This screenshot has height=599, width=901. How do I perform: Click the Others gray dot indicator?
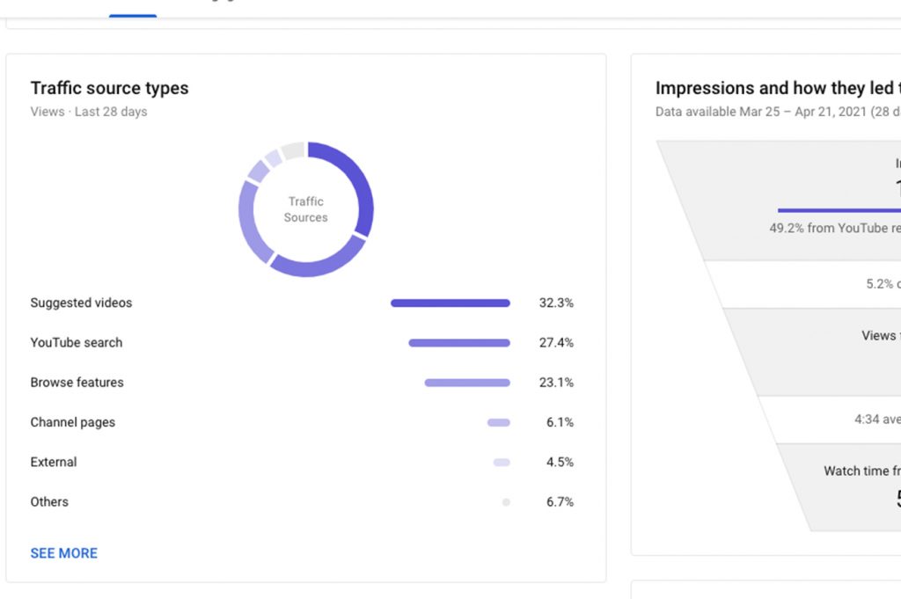coord(506,502)
